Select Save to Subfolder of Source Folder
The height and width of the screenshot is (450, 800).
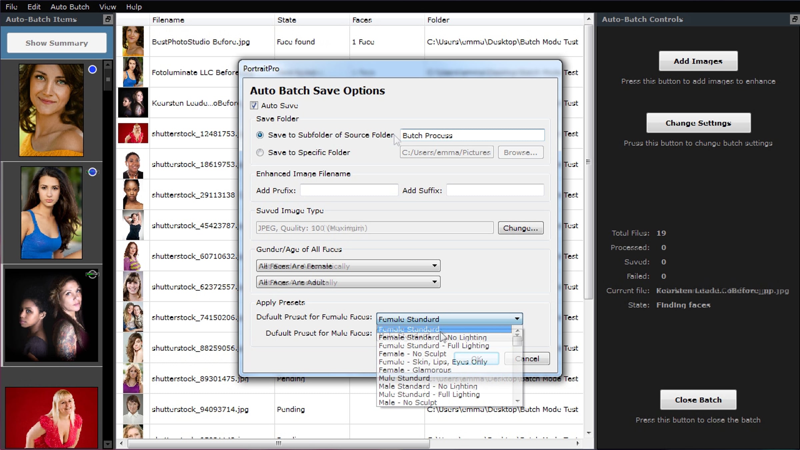pyautogui.click(x=260, y=135)
